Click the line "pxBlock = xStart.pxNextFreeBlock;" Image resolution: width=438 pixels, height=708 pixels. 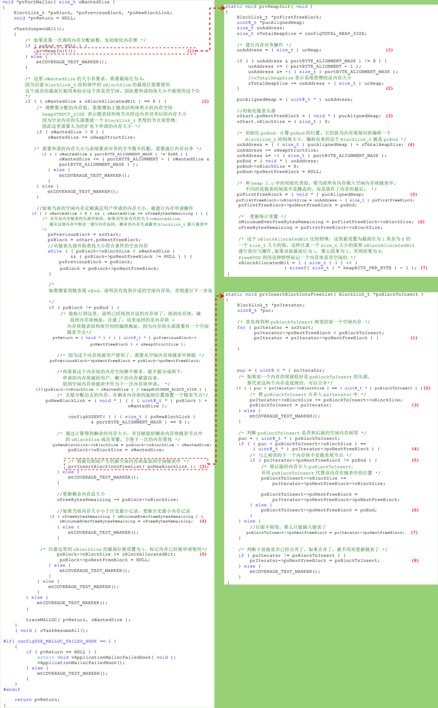[x=94, y=240]
